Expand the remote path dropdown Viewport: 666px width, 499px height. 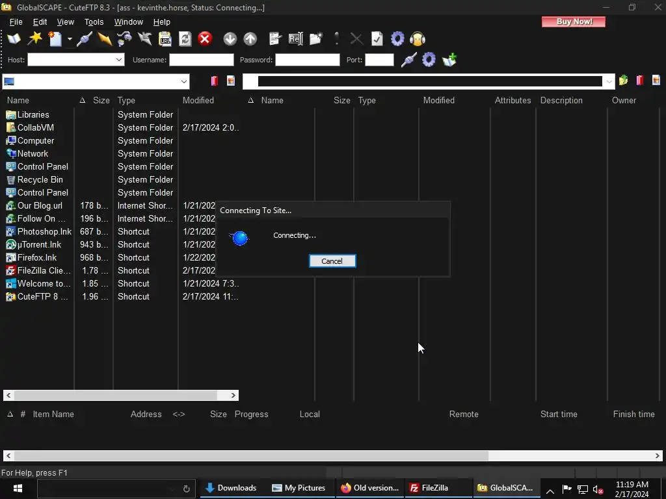609,81
